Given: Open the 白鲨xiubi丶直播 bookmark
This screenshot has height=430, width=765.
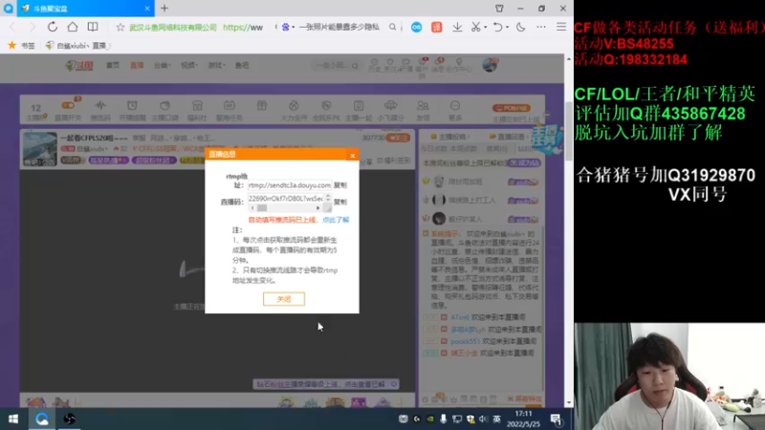Looking at the screenshot, I should [x=77, y=45].
